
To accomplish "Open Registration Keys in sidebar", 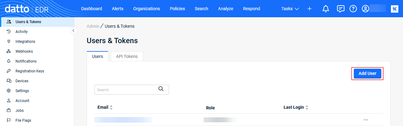I will point(30,71).
